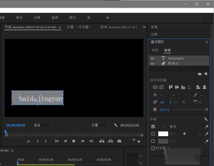Open the 图形 workspace tab
The width and height of the screenshot is (214, 166).
[x=72, y=17]
